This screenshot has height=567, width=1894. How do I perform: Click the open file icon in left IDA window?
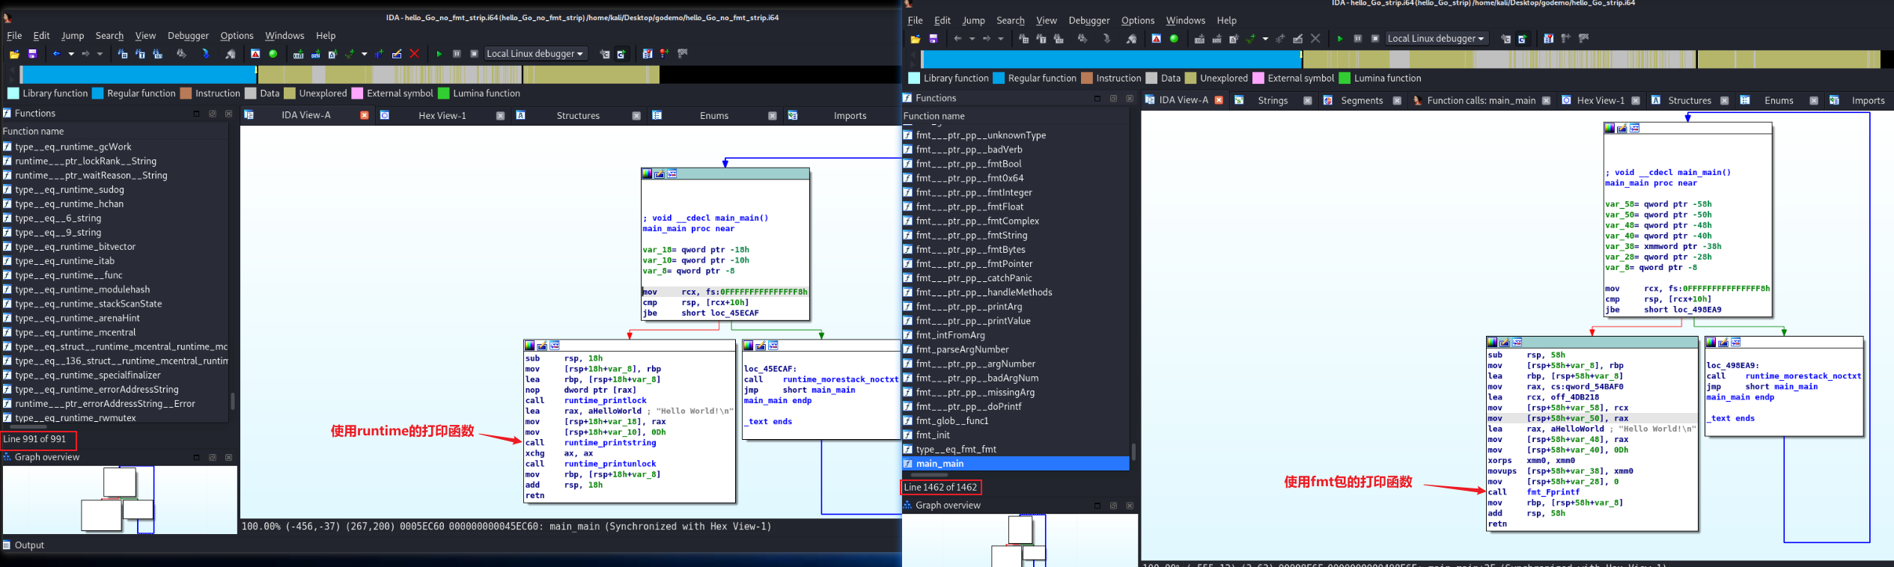(14, 54)
